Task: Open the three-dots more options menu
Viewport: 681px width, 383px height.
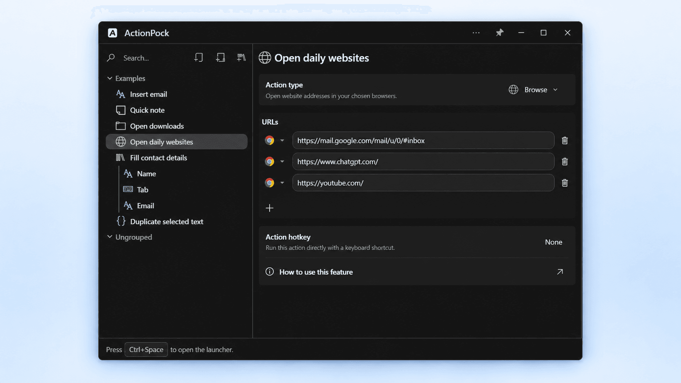Action: (476, 33)
